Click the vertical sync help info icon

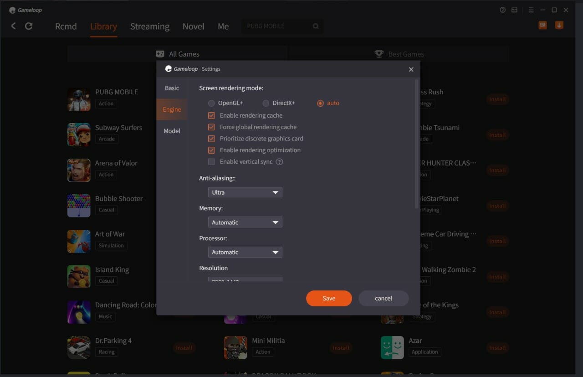[280, 162]
